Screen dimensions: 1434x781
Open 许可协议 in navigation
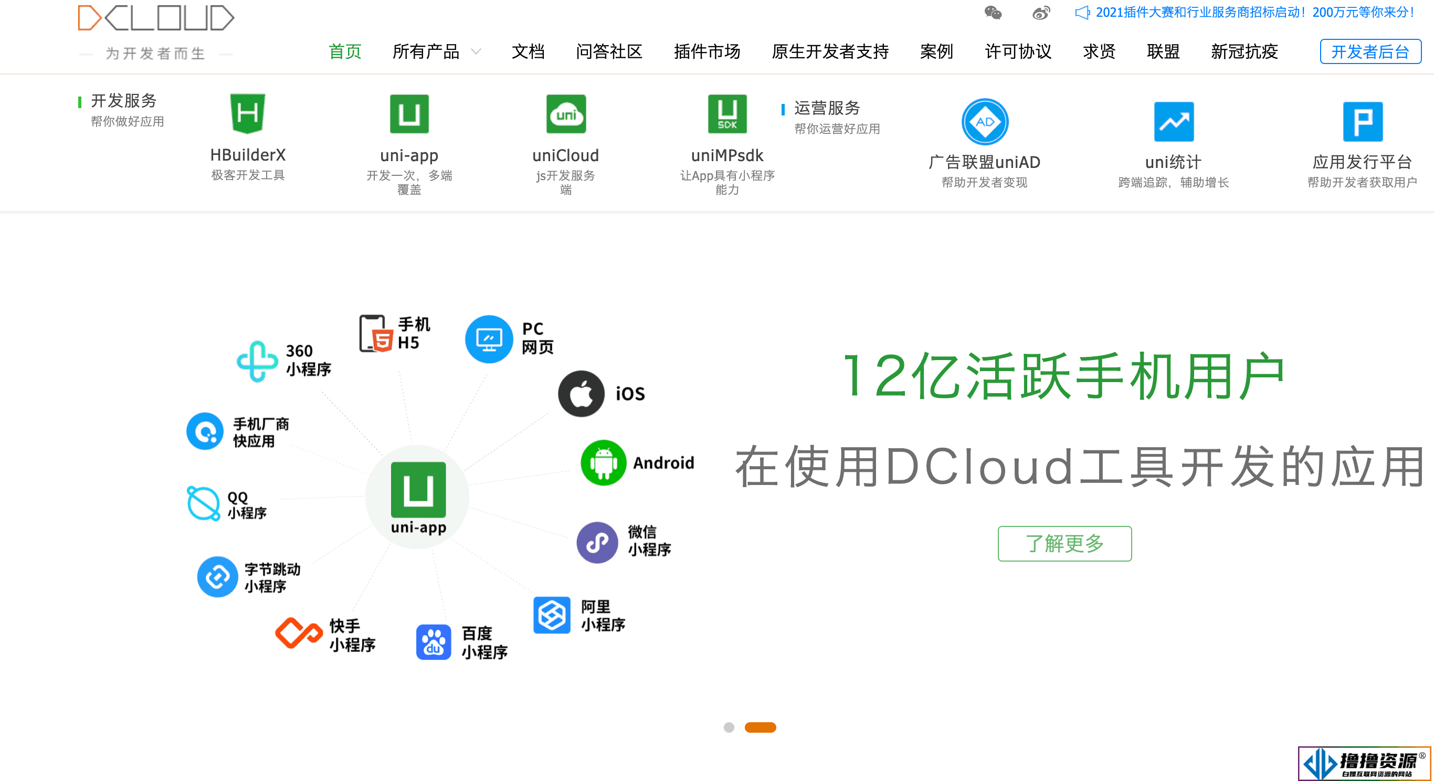pyautogui.click(x=1018, y=52)
